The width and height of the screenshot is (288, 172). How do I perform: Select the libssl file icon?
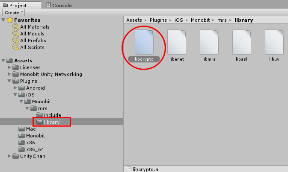pyautogui.click(x=241, y=42)
